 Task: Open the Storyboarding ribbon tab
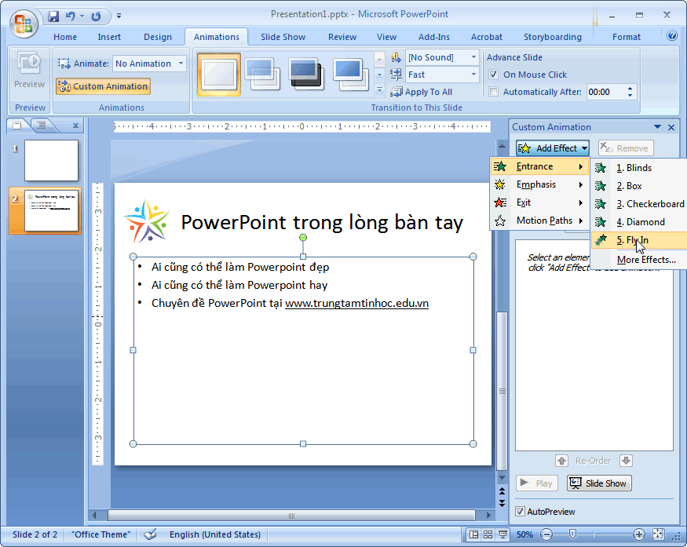553,37
